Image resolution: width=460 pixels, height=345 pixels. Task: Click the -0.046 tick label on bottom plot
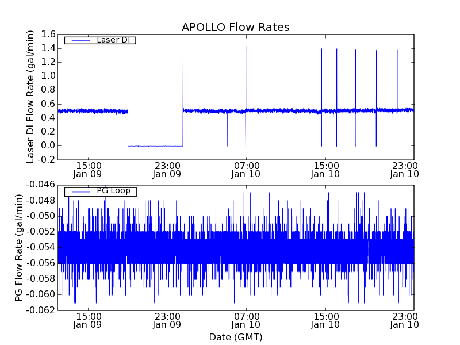[40, 185]
